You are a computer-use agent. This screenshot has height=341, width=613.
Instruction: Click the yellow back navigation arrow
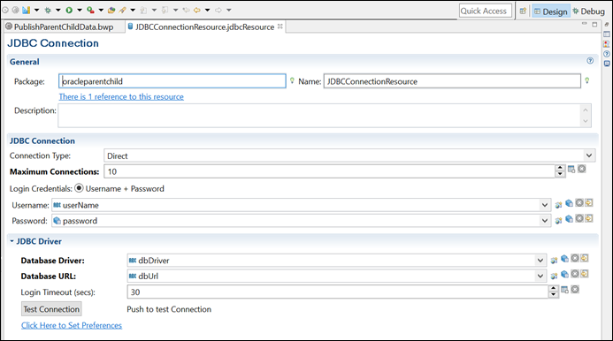[197, 10]
